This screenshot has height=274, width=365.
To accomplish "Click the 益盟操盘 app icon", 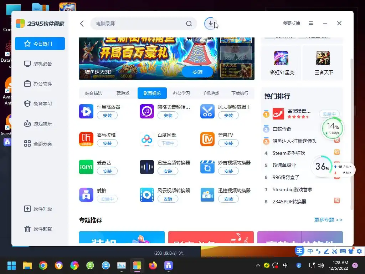I will coord(278,114).
